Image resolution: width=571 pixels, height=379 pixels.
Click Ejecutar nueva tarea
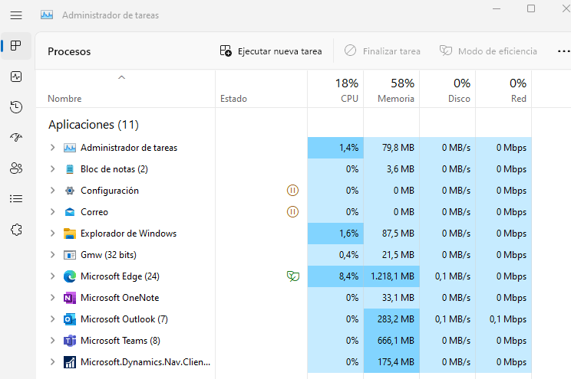271,51
